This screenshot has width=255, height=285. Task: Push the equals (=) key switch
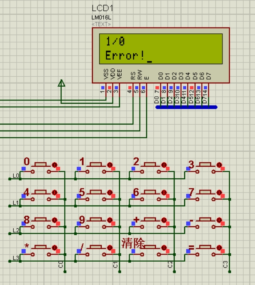coord(205,247)
